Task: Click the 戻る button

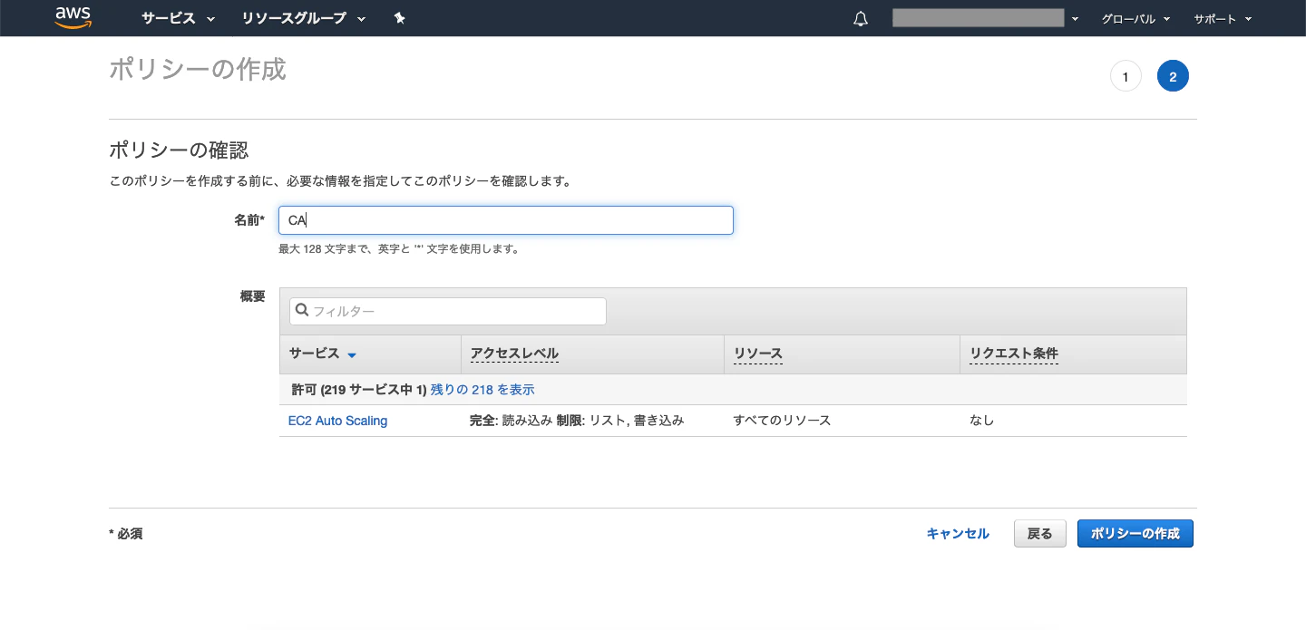Action: click(x=1039, y=534)
